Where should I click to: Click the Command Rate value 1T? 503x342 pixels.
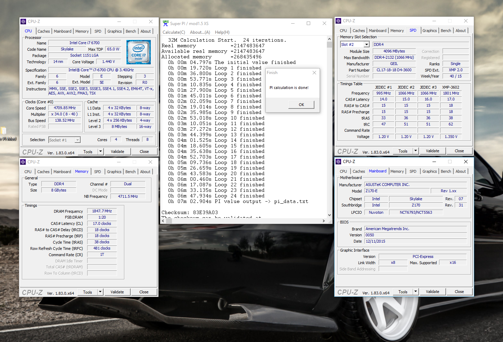point(102,254)
